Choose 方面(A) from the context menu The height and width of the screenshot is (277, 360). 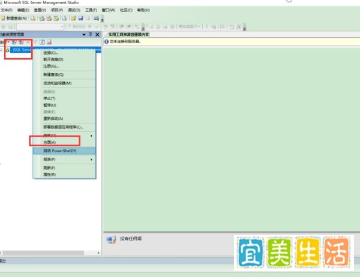pyautogui.click(x=64, y=142)
